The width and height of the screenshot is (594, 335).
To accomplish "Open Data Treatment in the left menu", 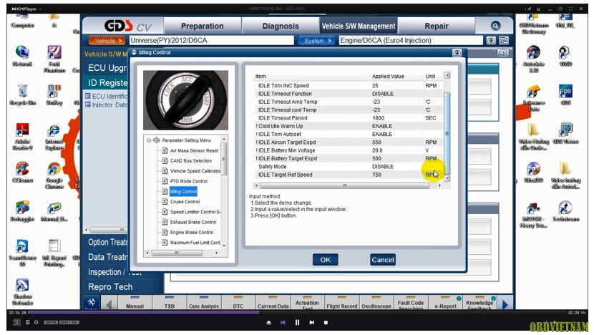I will (108, 257).
